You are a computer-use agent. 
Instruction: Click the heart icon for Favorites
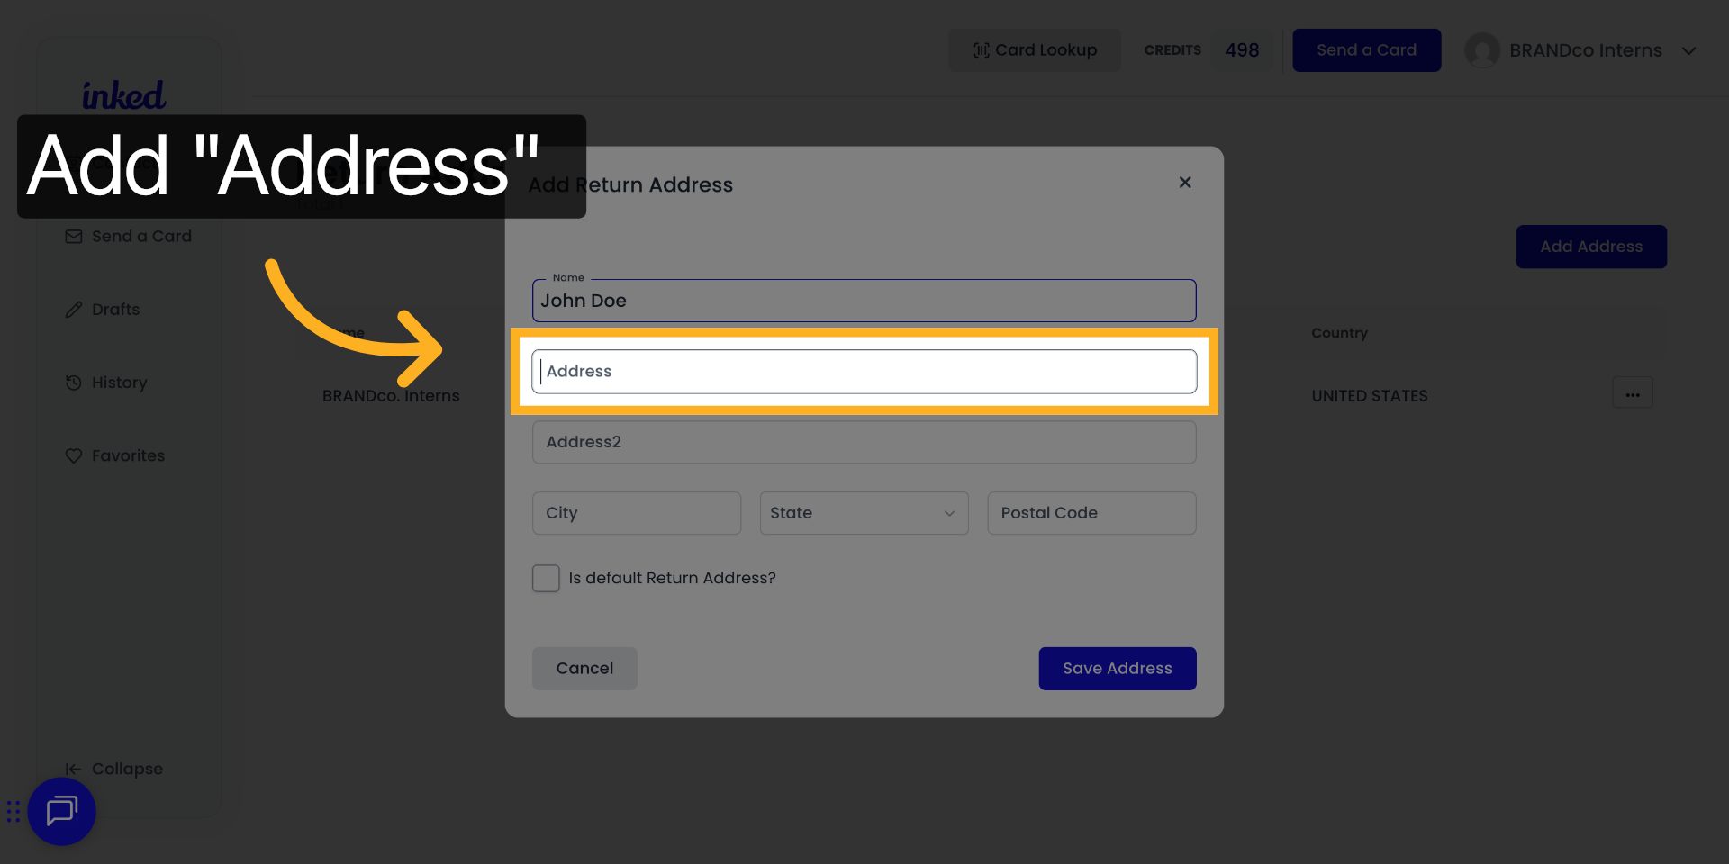click(74, 455)
